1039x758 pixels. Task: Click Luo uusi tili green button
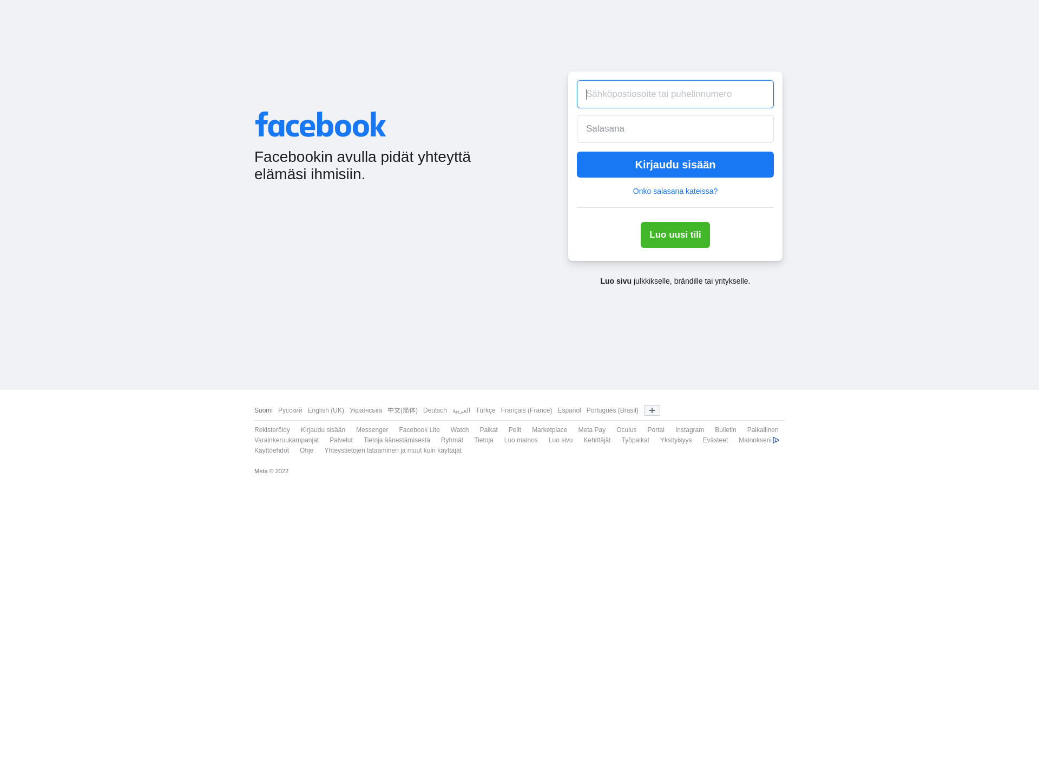[674, 234]
